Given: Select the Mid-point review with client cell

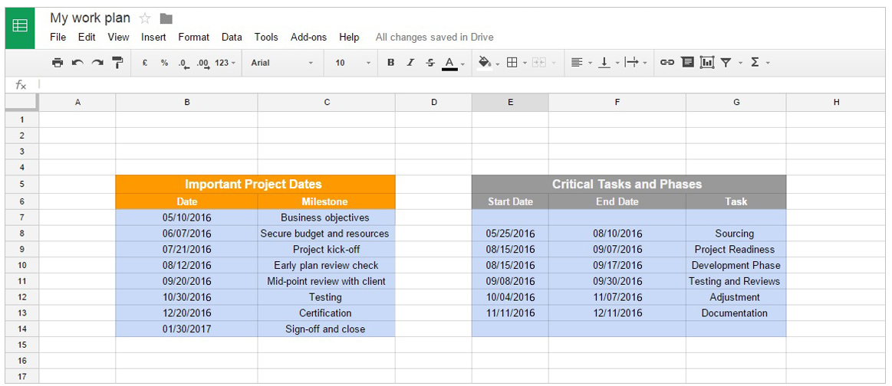Looking at the screenshot, I should point(326,281).
